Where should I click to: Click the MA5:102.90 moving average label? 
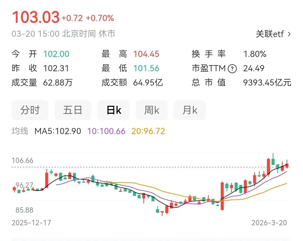tap(58, 131)
